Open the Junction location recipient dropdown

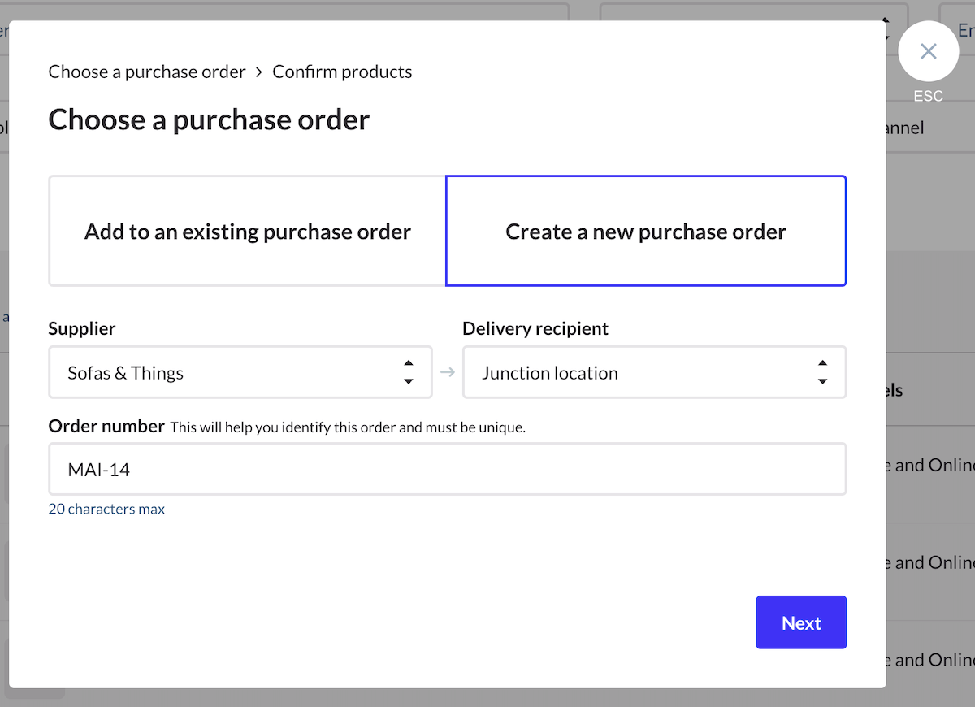[x=642, y=373]
